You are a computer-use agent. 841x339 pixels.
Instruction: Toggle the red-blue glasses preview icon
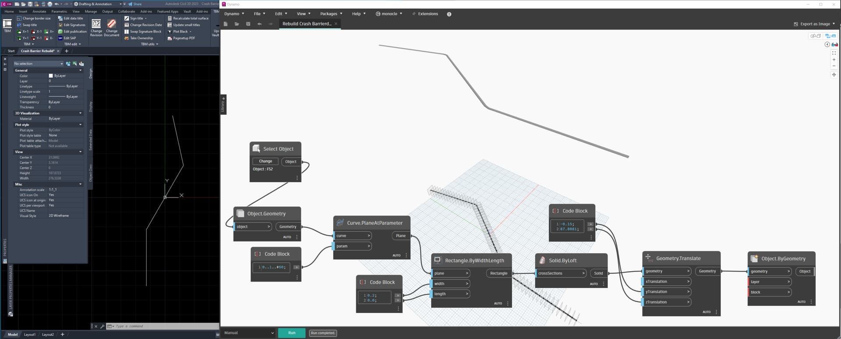click(x=835, y=44)
